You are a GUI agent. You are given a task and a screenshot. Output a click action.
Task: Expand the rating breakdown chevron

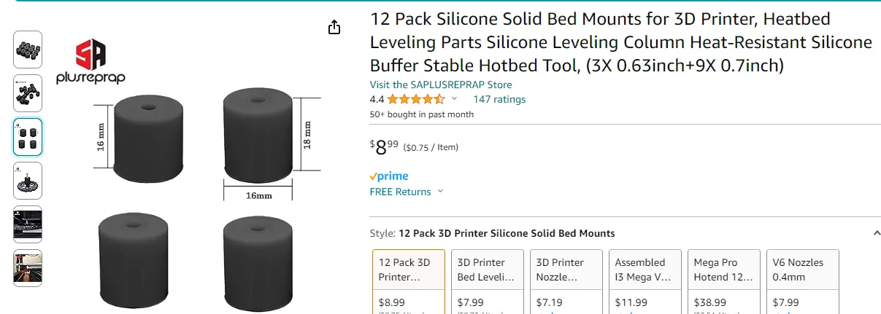click(x=454, y=99)
